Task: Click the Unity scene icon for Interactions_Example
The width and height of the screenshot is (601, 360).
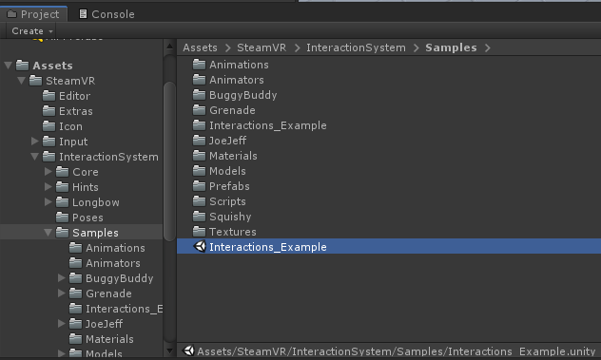Action: [x=200, y=246]
